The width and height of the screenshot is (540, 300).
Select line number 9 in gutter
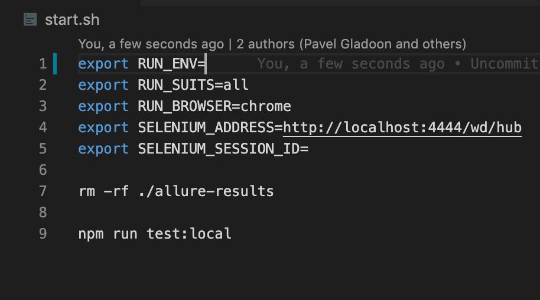43,234
